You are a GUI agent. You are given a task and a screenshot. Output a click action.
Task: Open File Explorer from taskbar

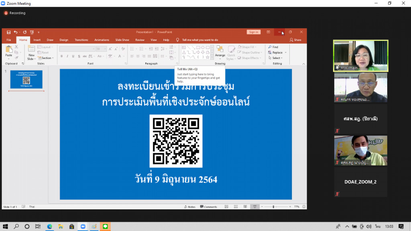(x=61, y=227)
